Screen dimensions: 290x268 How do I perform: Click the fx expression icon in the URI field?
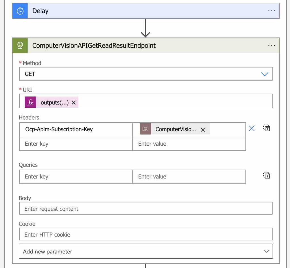tap(30, 102)
